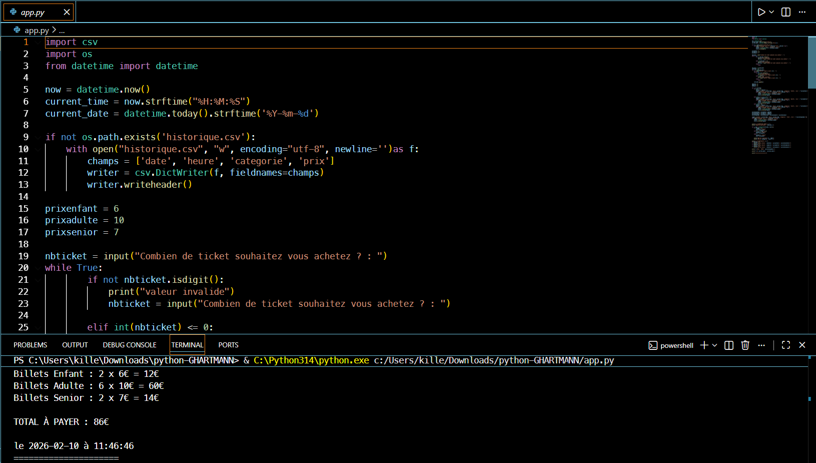
Task: Open the OUTPUT panel tab
Action: coord(75,345)
